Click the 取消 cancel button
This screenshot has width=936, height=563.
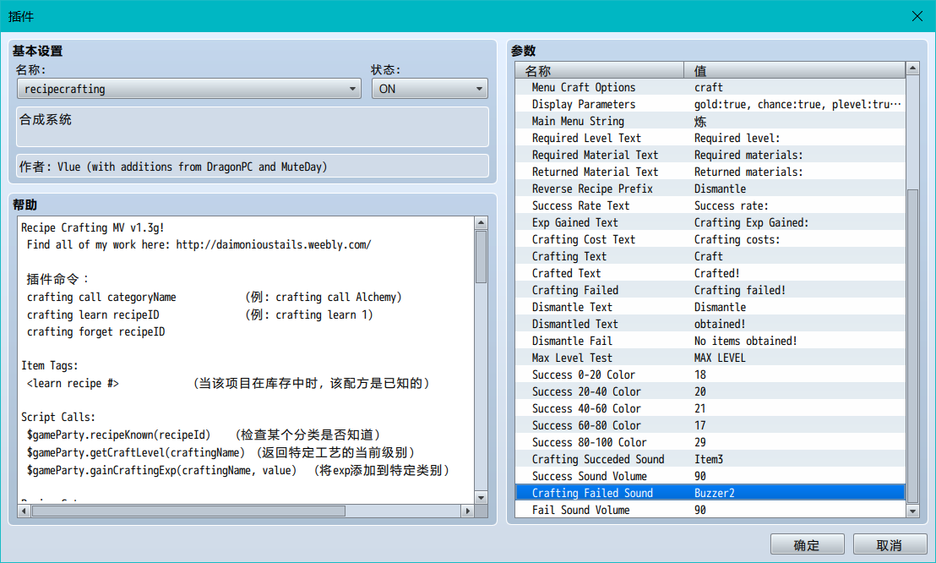pos(890,544)
